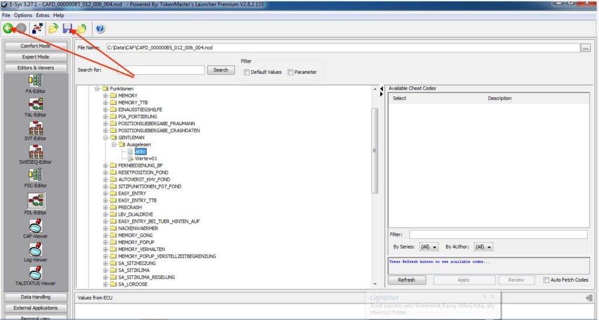599x320 pixels.
Task: Click the green back arrow toolbar icon
Action: pos(8,28)
